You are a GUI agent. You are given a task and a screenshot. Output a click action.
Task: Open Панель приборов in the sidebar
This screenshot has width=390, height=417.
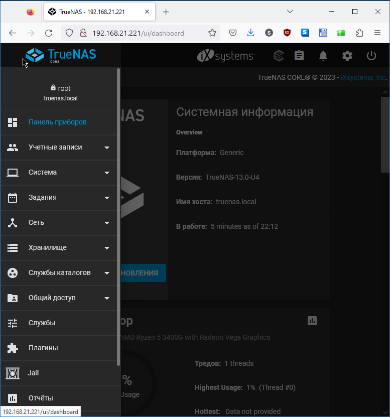coord(57,122)
